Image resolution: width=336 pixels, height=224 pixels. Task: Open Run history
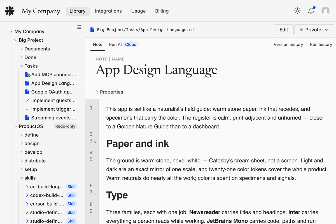[x=321, y=45]
